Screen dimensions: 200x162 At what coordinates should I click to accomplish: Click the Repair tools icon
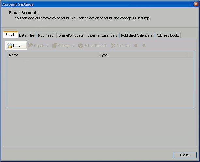click(31, 46)
